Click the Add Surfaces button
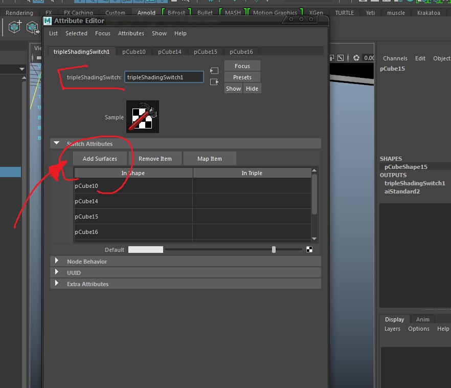Viewport: 451px width, 388px height. pos(100,159)
